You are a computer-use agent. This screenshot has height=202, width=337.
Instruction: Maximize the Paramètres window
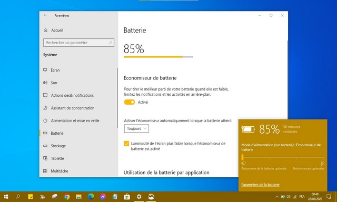click(x=271, y=15)
